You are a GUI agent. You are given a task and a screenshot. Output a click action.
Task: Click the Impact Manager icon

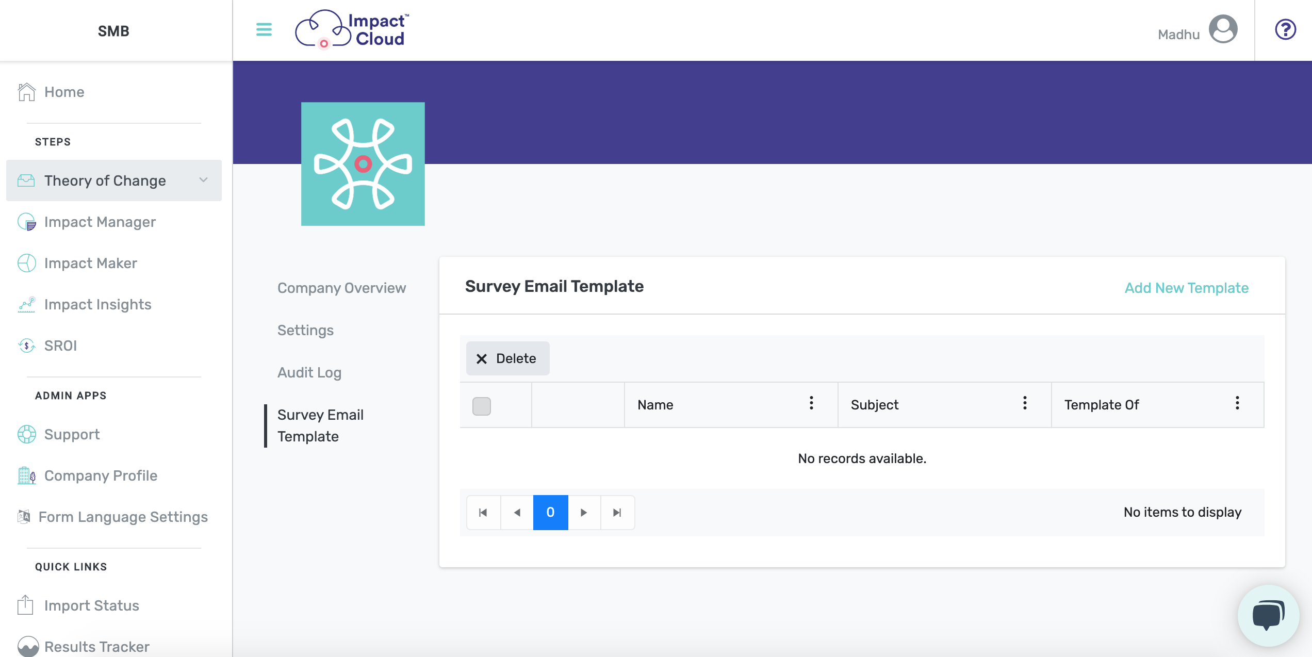pos(26,222)
